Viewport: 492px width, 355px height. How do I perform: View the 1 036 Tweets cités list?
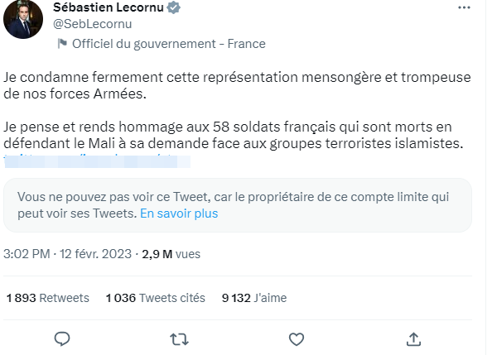click(156, 298)
